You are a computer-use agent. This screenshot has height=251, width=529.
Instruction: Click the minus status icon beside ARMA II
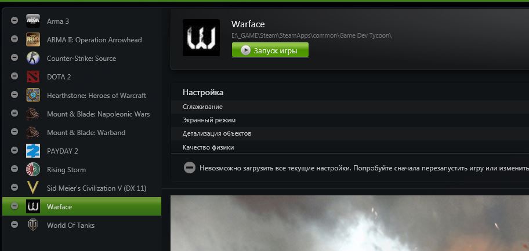[14, 39]
